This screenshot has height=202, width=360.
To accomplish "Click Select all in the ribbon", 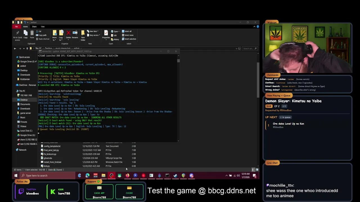I will (x=127, y=31).
